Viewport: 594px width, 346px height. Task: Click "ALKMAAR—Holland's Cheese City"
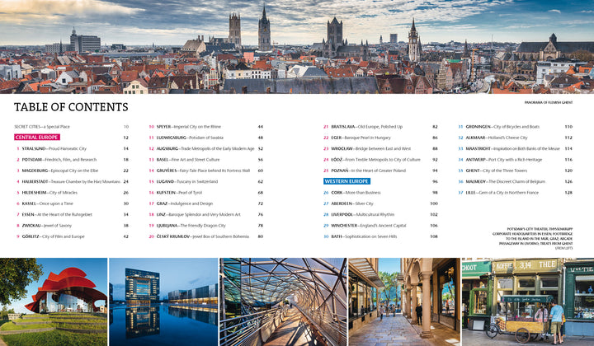click(x=497, y=138)
